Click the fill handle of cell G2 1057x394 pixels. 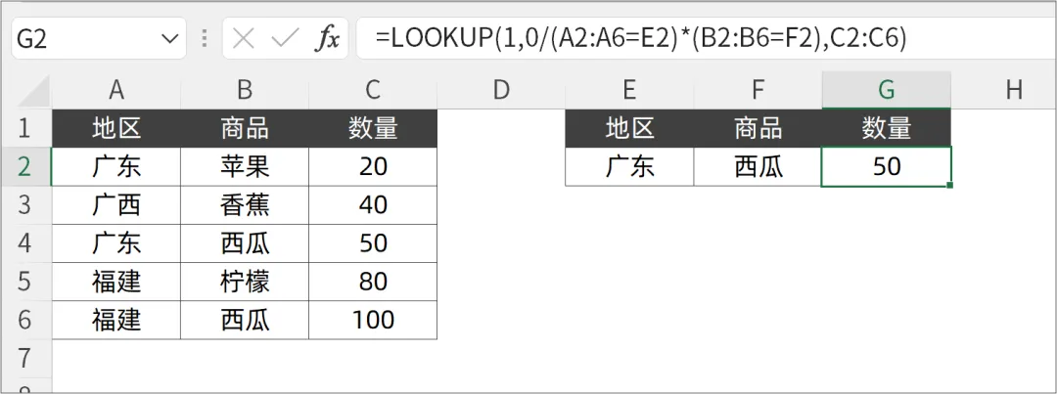tap(950, 185)
